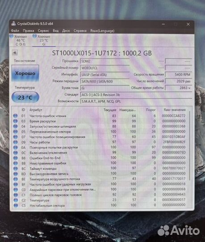Select the C: D: E: disk tab at 46 °C
This screenshot has height=242, width=205.
(x=19, y=40)
